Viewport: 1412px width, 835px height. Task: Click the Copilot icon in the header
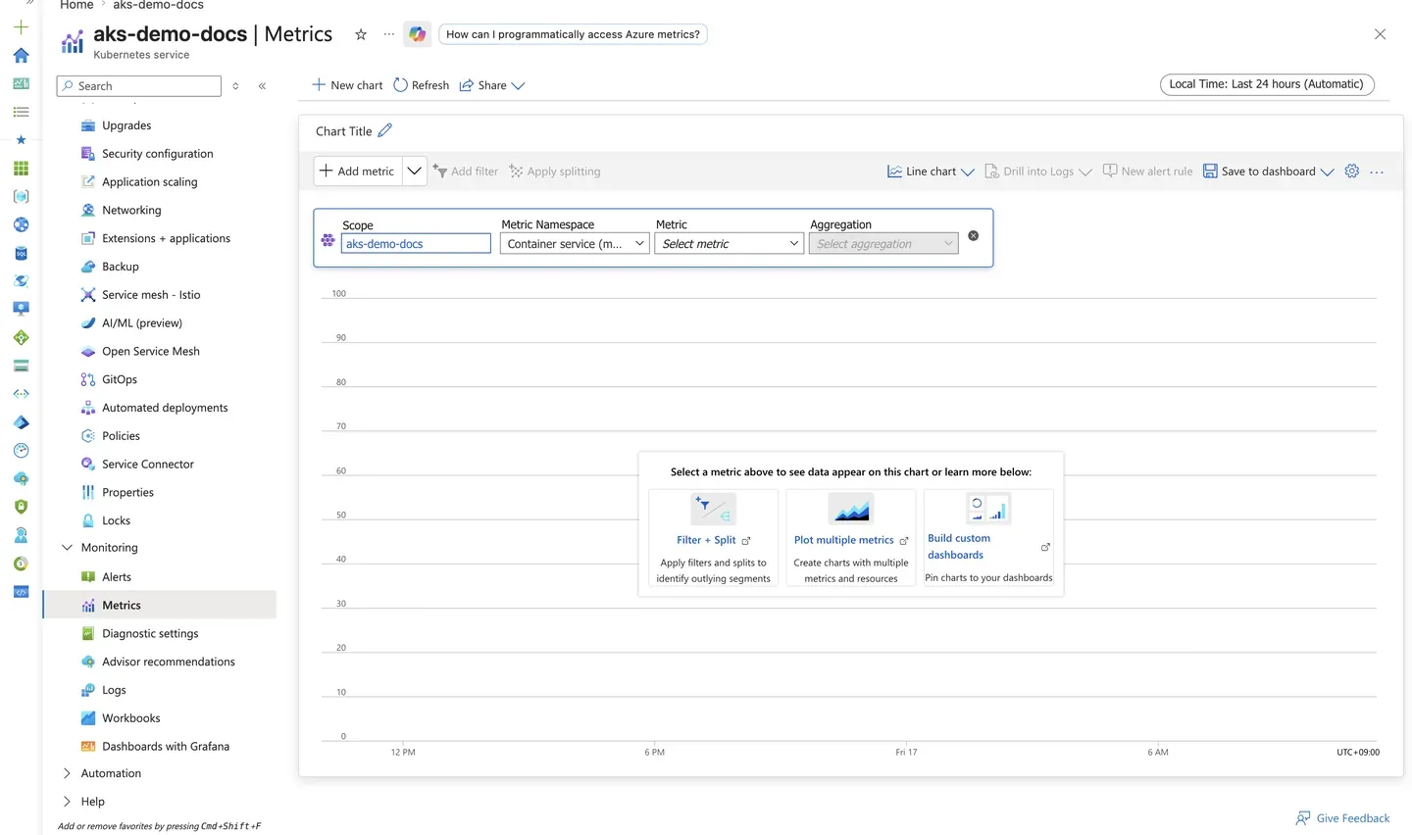point(418,34)
